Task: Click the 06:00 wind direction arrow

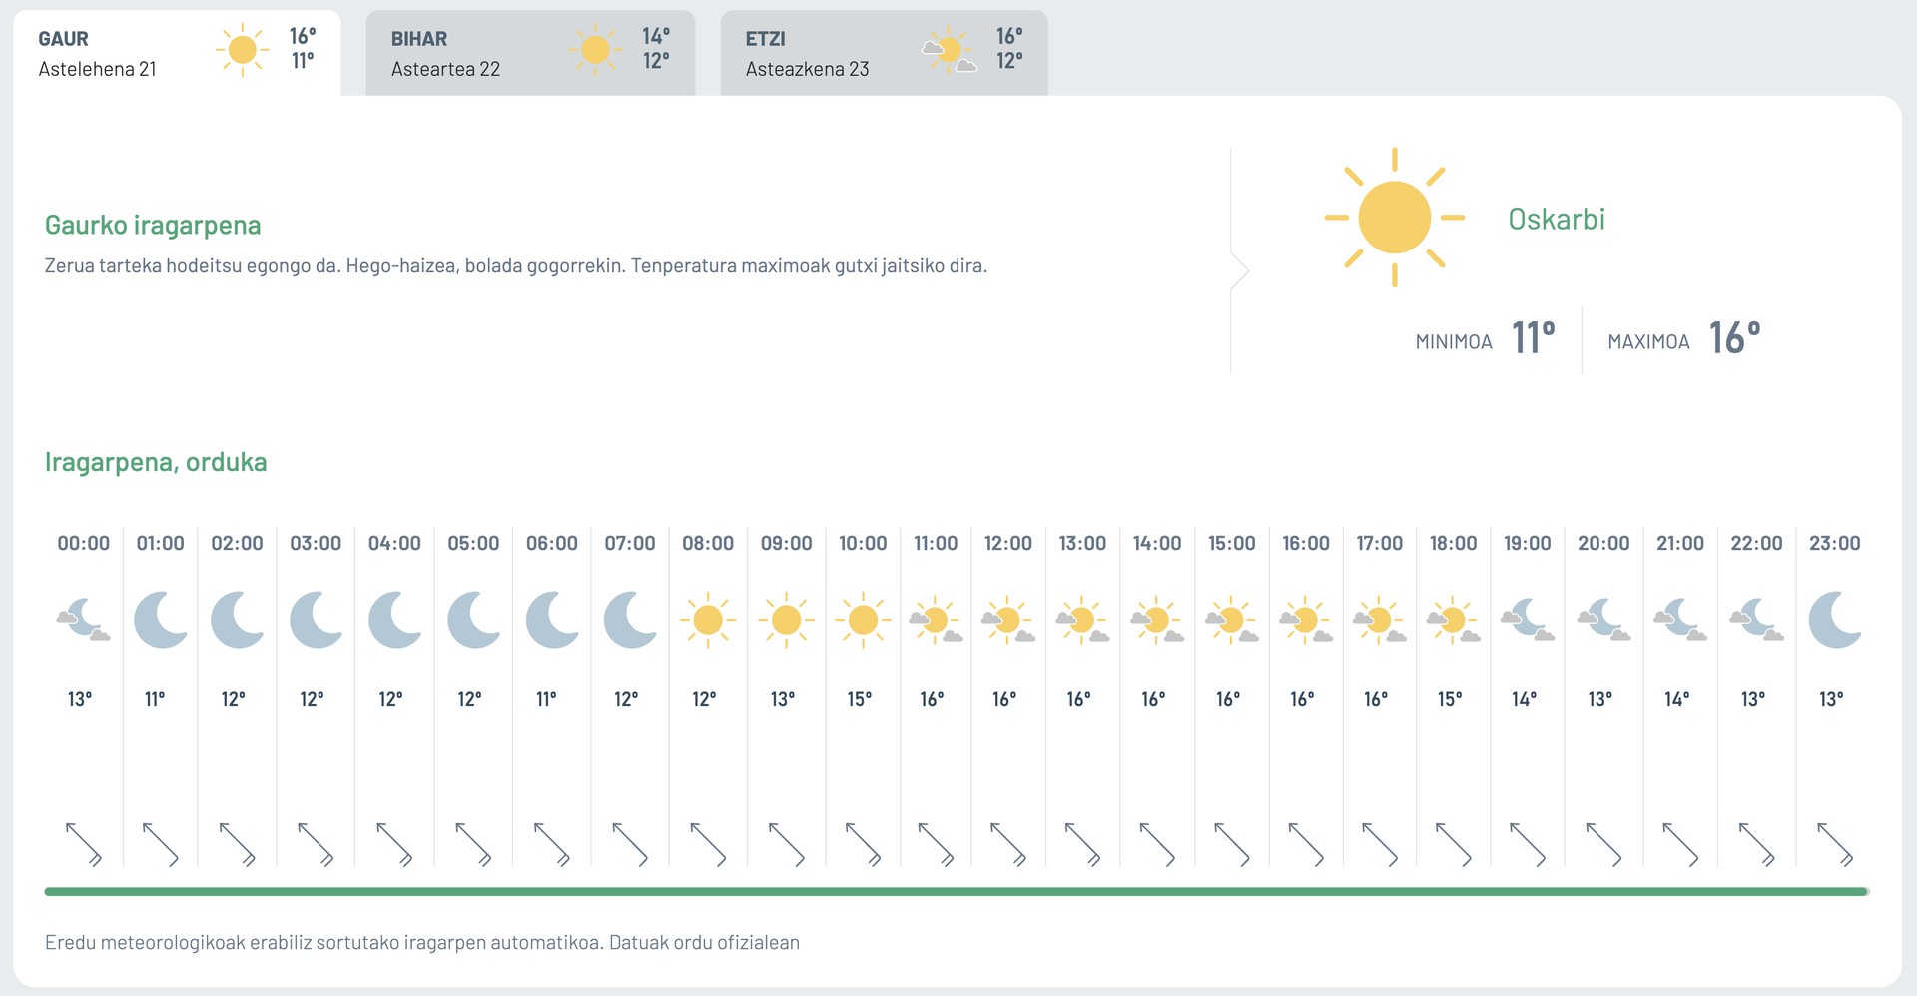Action: pos(552,844)
